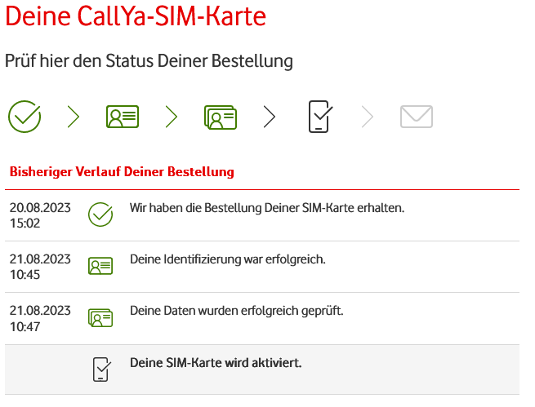Screen dimensions: 535x407
Task: Click highlighted 'Deine SIM-Karte wird aktiviert' row
Action: [262, 369]
